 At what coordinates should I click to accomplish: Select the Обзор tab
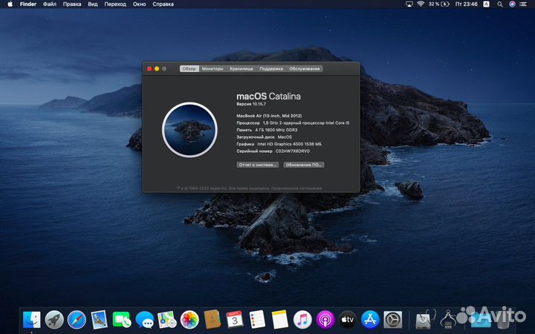click(x=189, y=68)
